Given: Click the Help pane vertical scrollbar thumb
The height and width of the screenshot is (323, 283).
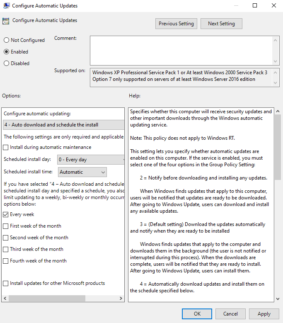Looking at the screenshot, I should tap(278, 147).
